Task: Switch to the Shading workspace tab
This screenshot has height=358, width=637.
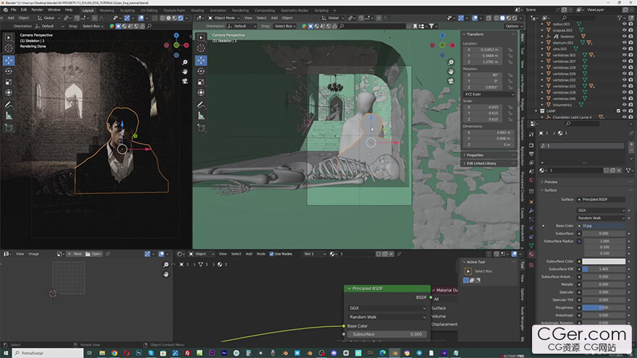Action: [197, 10]
